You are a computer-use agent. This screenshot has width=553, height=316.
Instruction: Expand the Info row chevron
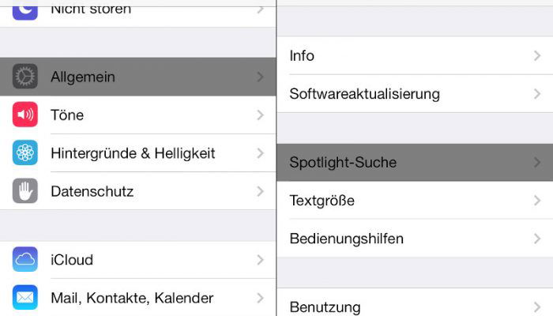[x=537, y=56]
